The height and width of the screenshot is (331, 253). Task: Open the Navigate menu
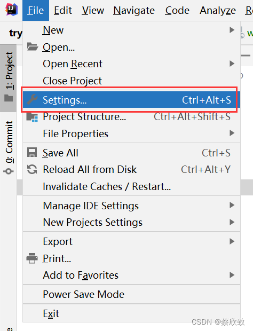click(134, 10)
